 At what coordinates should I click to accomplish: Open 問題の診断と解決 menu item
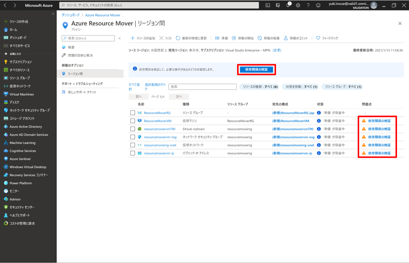(x=78, y=55)
